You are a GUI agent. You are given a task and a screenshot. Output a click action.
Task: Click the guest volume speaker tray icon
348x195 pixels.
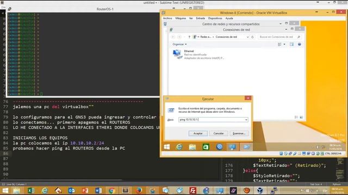tap(318, 147)
